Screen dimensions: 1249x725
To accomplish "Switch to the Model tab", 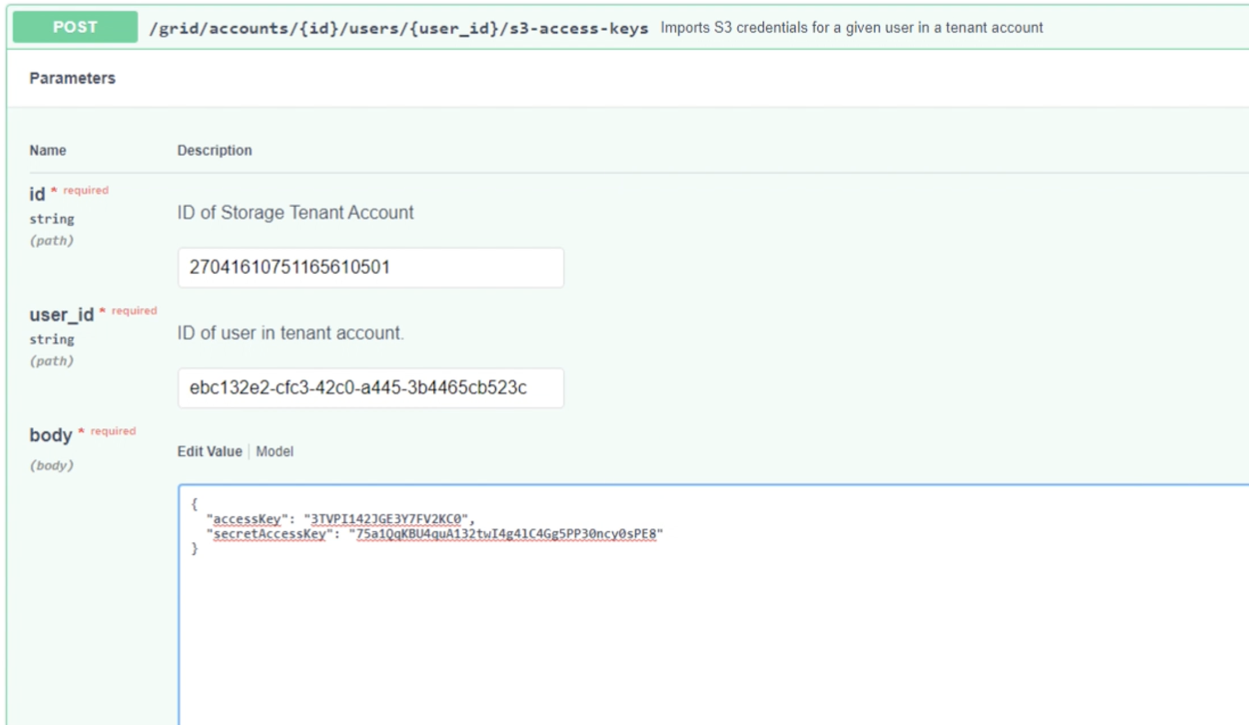I will [x=275, y=451].
